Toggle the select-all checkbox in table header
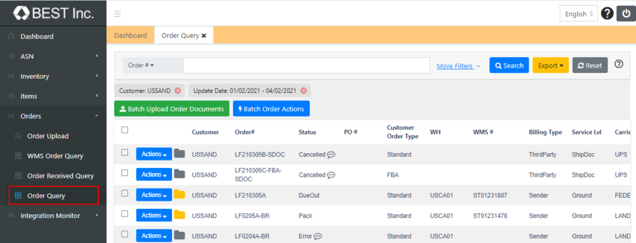The width and height of the screenshot is (636, 243). (x=125, y=130)
